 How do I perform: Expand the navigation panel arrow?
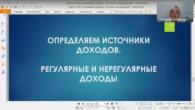pyautogui.click(x=4, y=16)
